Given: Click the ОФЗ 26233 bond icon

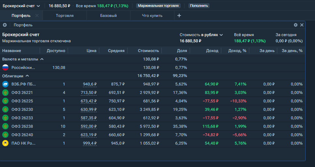Looking at the screenshot, I should (6, 118).
